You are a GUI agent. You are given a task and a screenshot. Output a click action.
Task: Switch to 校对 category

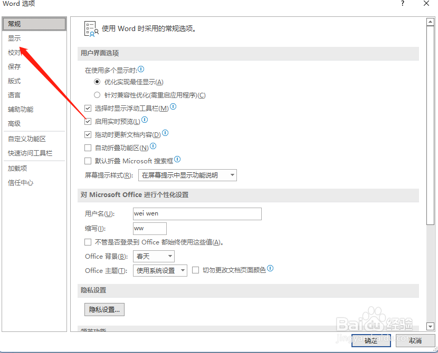point(34,52)
